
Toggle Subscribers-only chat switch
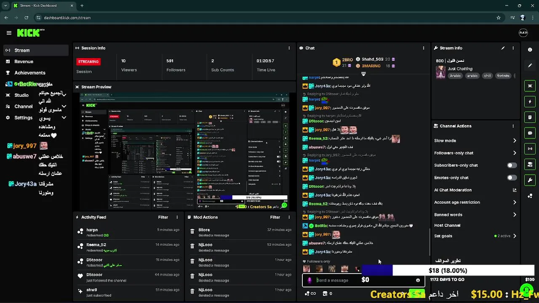pos(512,165)
